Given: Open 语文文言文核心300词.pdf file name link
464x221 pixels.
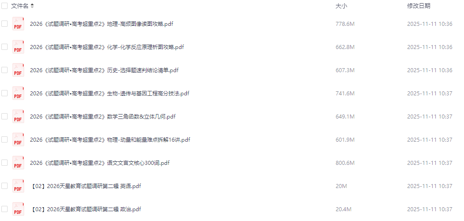Looking at the screenshot, I should click(x=100, y=163).
